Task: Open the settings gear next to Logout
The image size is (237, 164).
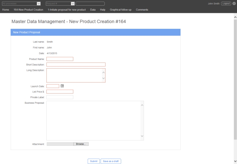Action: click(x=234, y=3)
